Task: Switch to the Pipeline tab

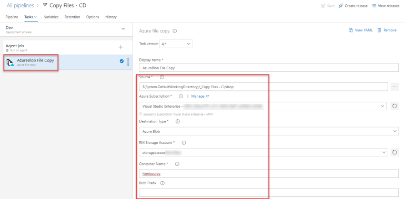Action: pyautogui.click(x=12, y=17)
